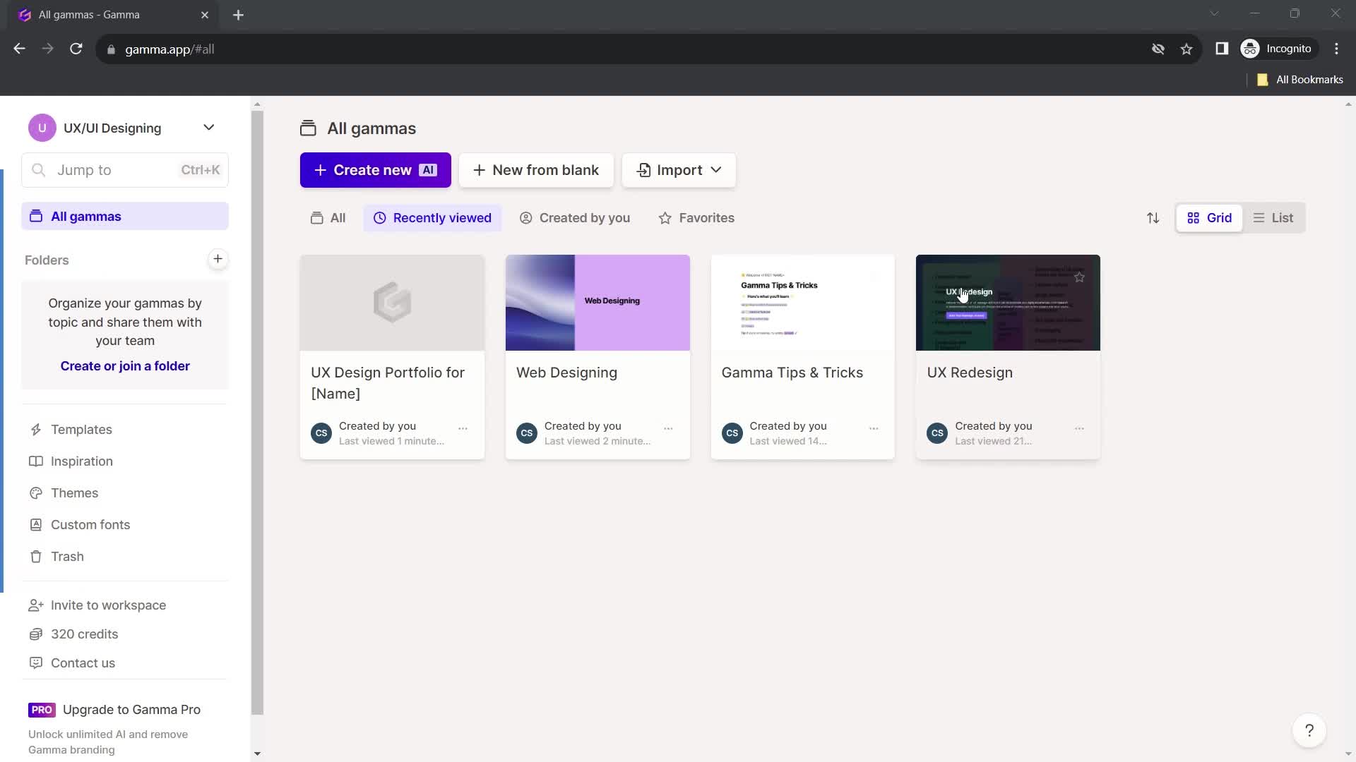Toggle favorite star on UX Redesign
The height and width of the screenshot is (762, 1356).
point(1078,277)
